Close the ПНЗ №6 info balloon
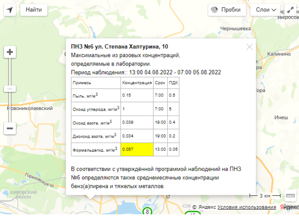 click(x=249, y=47)
